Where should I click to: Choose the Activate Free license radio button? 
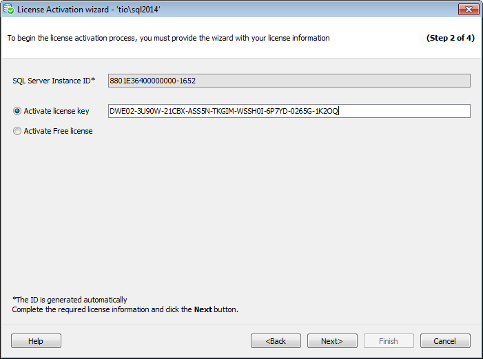(17, 131)
